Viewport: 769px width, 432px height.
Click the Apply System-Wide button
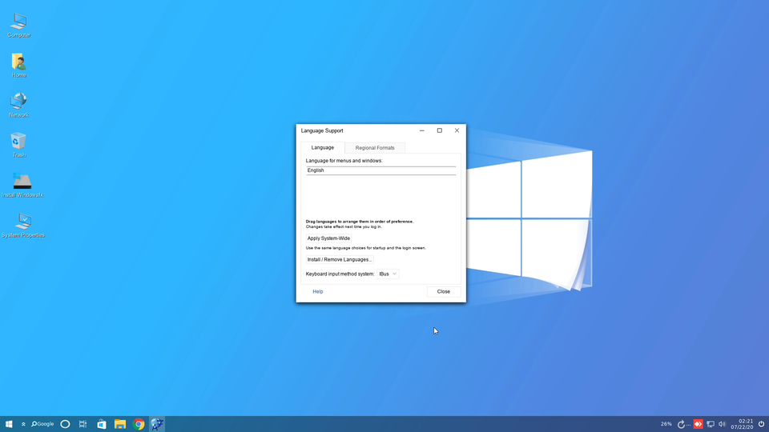tap(328, 238)
